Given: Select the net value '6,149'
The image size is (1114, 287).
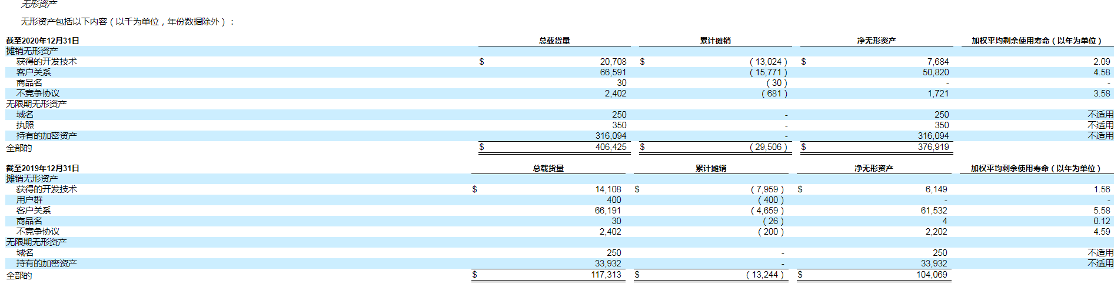Looking at the screenshot, I should coord(936,189).
